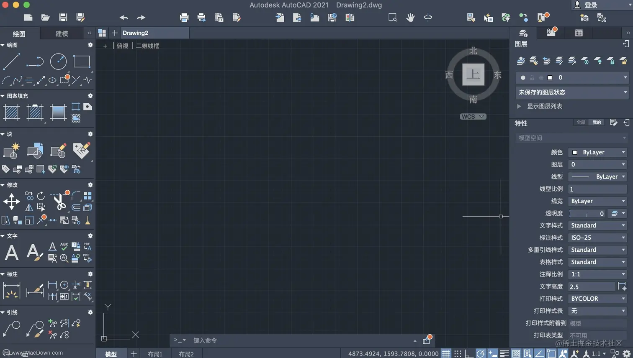Show 全部 (all) properties
633x358 pixels.
[x=581, y=123]
